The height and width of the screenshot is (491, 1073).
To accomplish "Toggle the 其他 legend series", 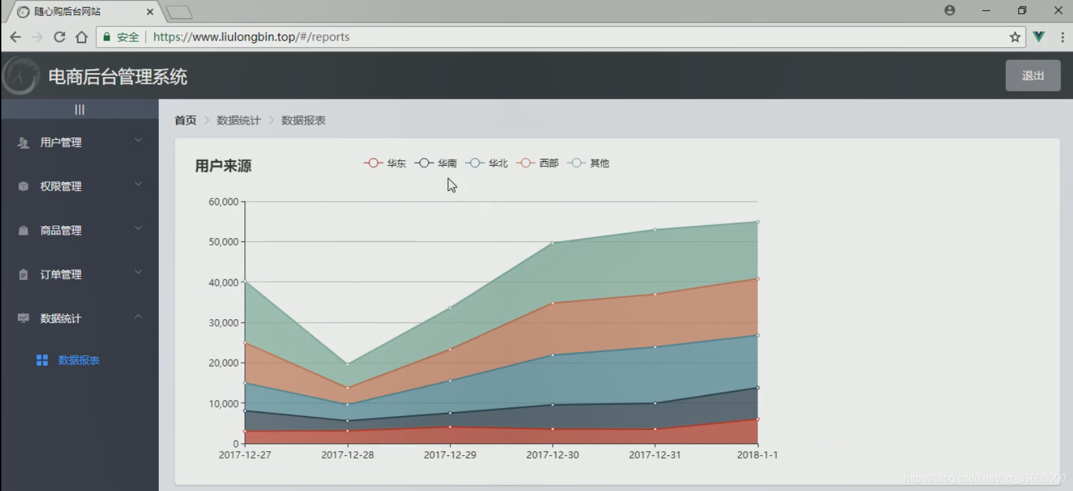I will (x=588, y=163).
